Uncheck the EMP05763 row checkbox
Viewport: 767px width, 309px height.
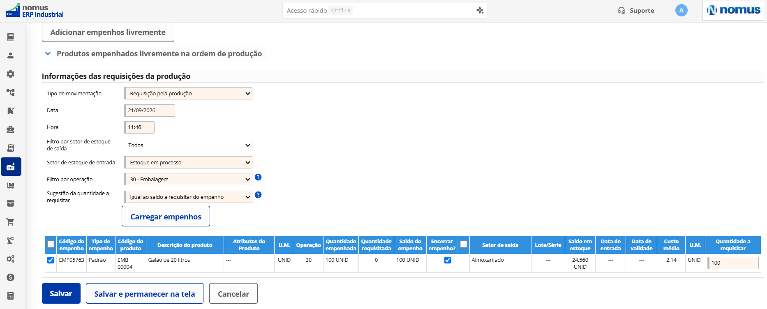click(x=51, y=260)
